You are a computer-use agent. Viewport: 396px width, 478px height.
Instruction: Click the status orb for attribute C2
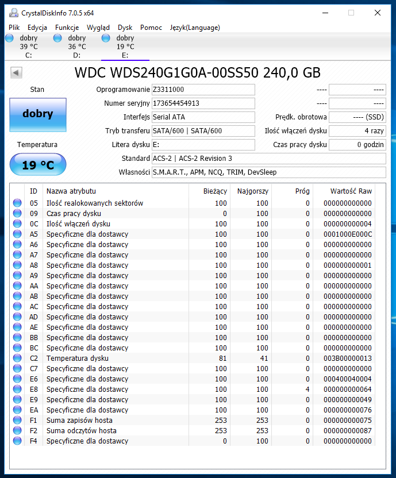17,358
